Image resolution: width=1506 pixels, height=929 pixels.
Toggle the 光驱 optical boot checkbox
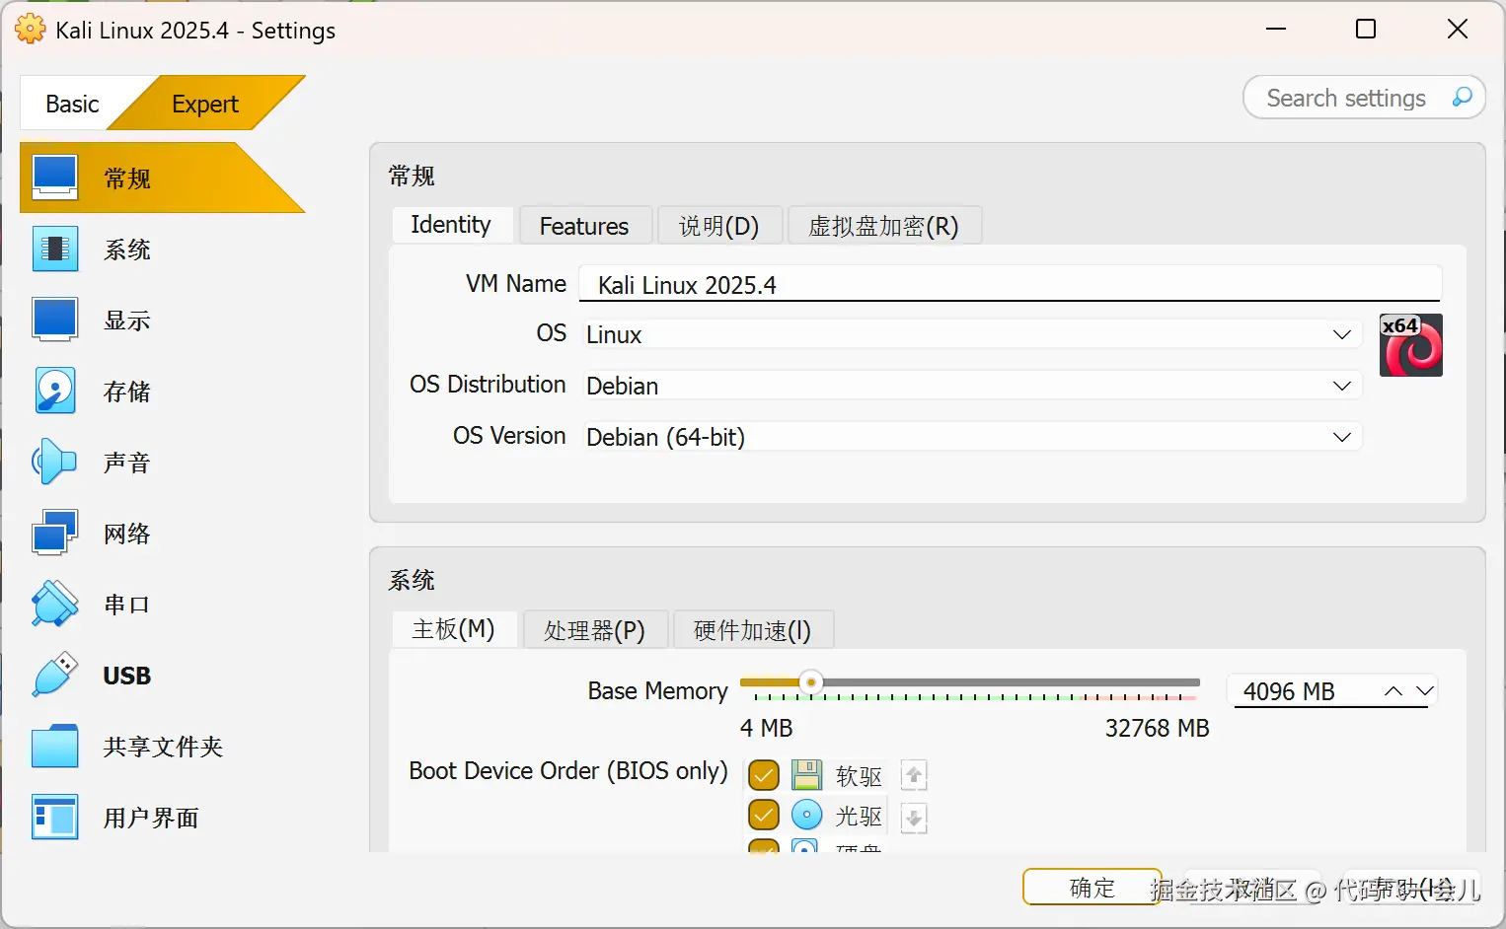tap(764, 815)
